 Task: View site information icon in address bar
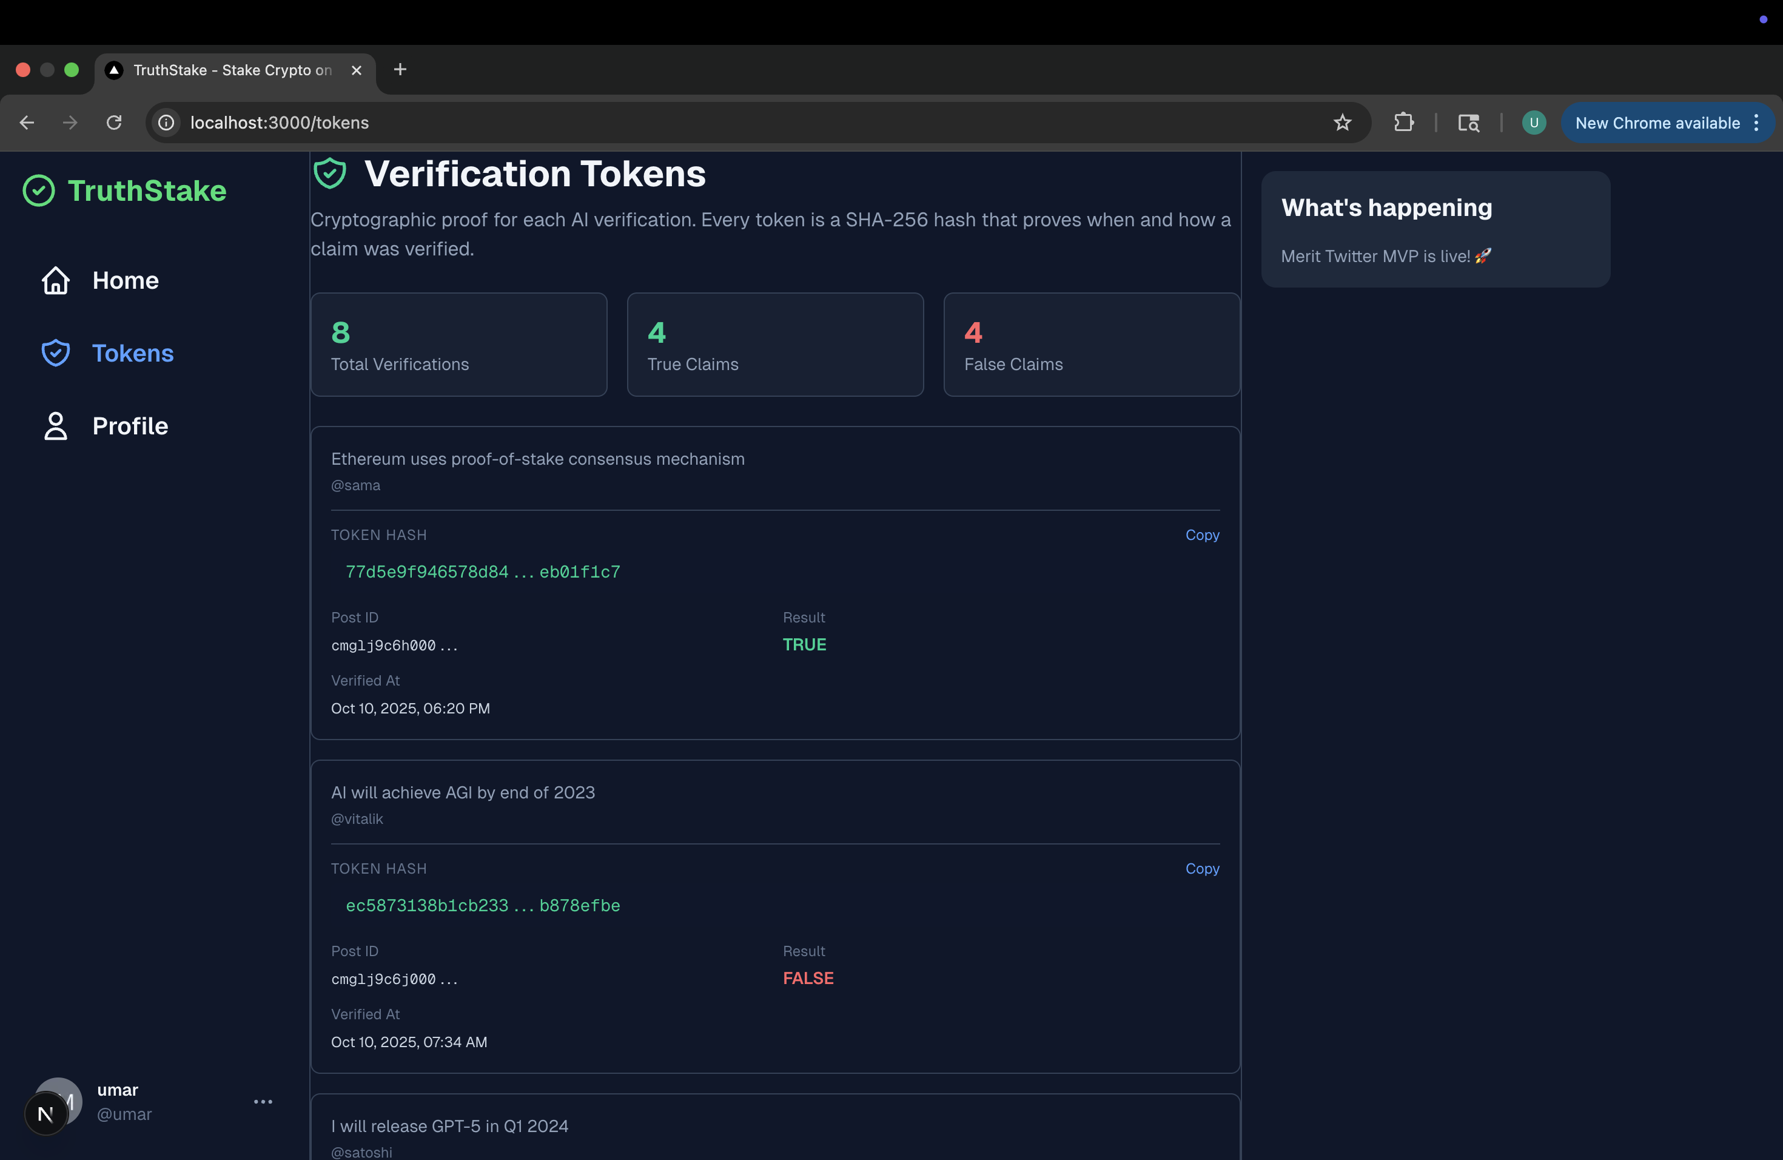pos(166,123)
